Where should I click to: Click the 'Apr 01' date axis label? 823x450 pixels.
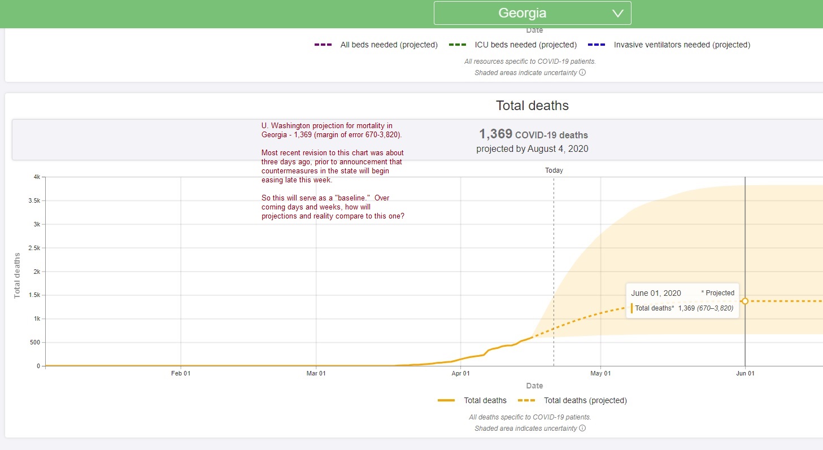click(x=461, y=374)
